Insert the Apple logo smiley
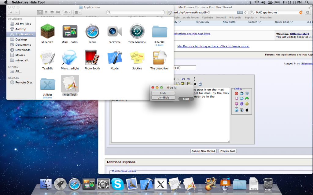 point(247,110)
